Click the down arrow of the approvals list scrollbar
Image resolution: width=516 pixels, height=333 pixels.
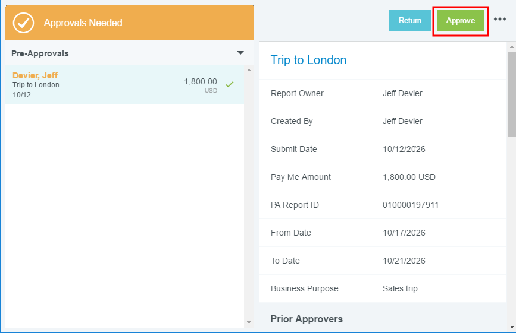(x=249, y=322)
